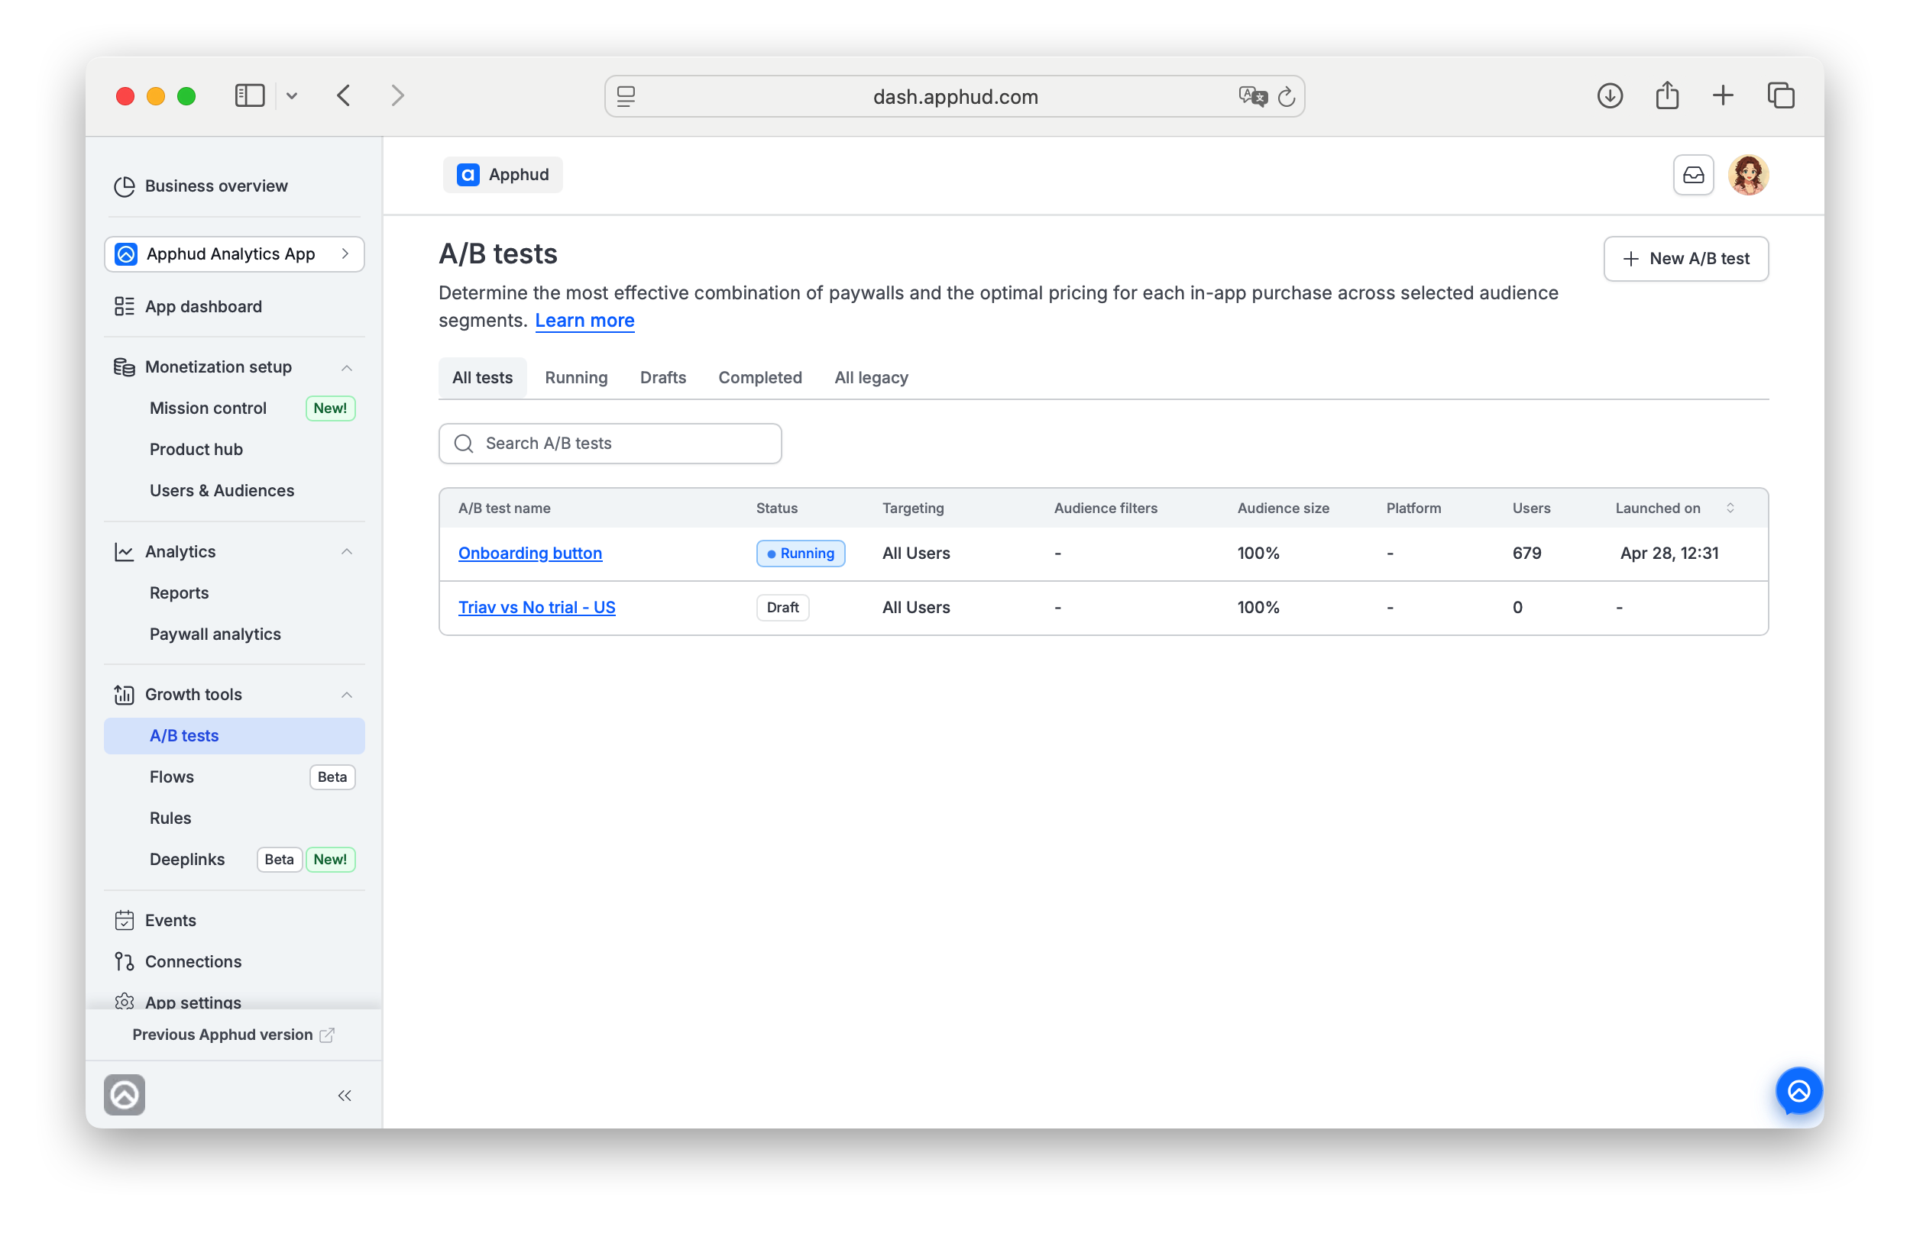Screen dimensions: 1910x1243
Task: Open App dashboard in sidebar
Action: [204, 306]
